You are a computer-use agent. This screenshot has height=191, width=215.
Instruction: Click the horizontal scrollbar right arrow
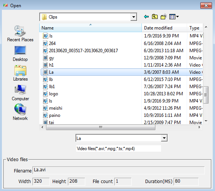(200, 127)
